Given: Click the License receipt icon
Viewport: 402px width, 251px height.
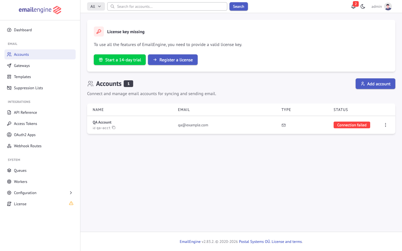Looking at the screenshot, I should [9, 204].
